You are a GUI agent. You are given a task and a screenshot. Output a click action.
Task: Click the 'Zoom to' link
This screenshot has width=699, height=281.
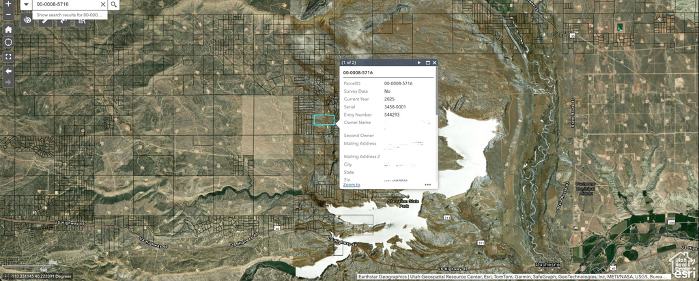point(352,185)
